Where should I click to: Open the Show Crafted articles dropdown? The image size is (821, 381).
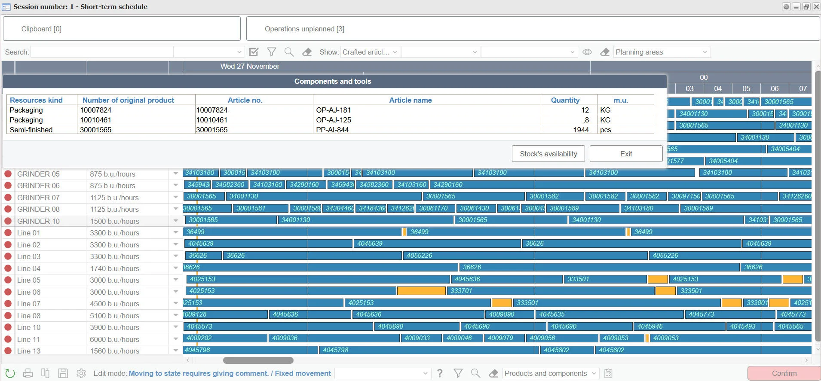click(371, 52)
